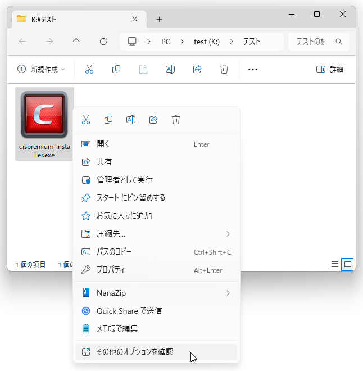363x371 pixels.
Task: Click the Delete trash icon in the Explorer toolbar
Action: pyautogui.click(x=224, y=69)
